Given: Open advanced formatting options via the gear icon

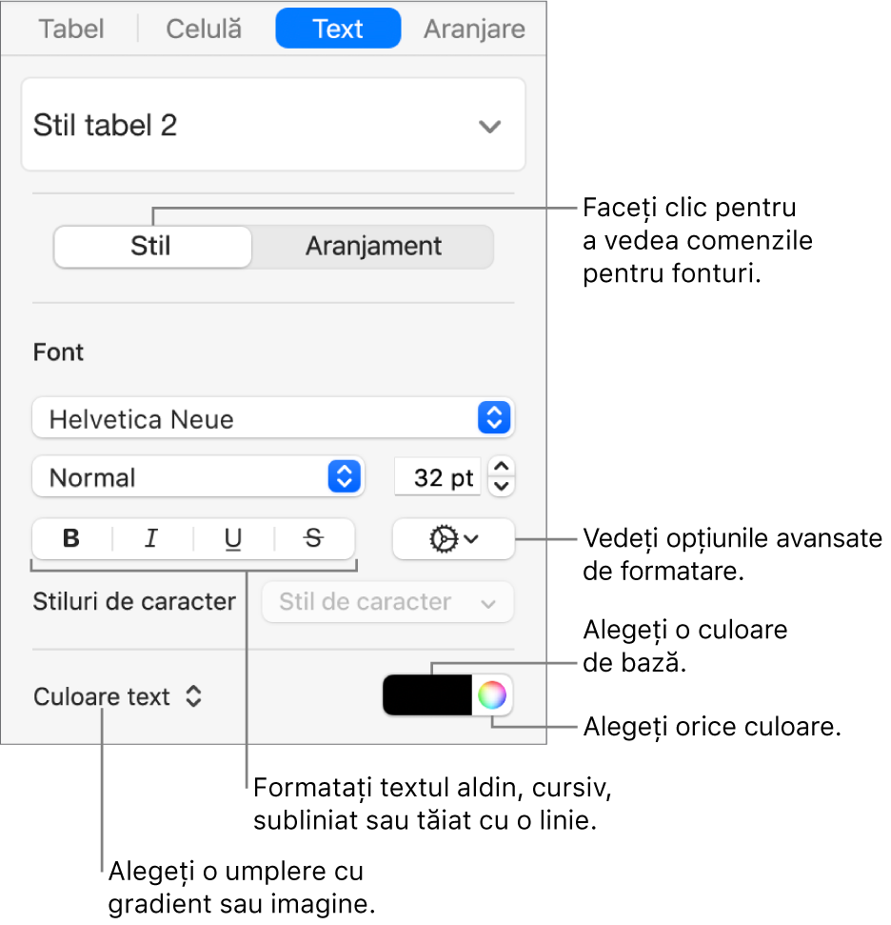Looking at the screenshot, I should 453,539.
